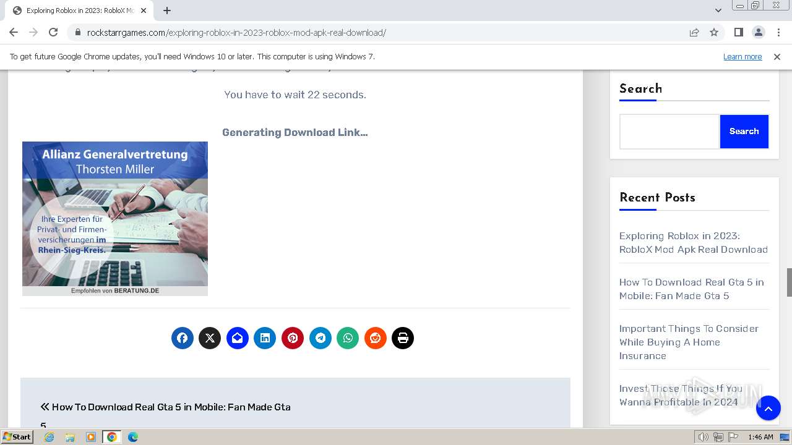Click the address bar URL
This screenshot has width=792, height=445.
236,33
